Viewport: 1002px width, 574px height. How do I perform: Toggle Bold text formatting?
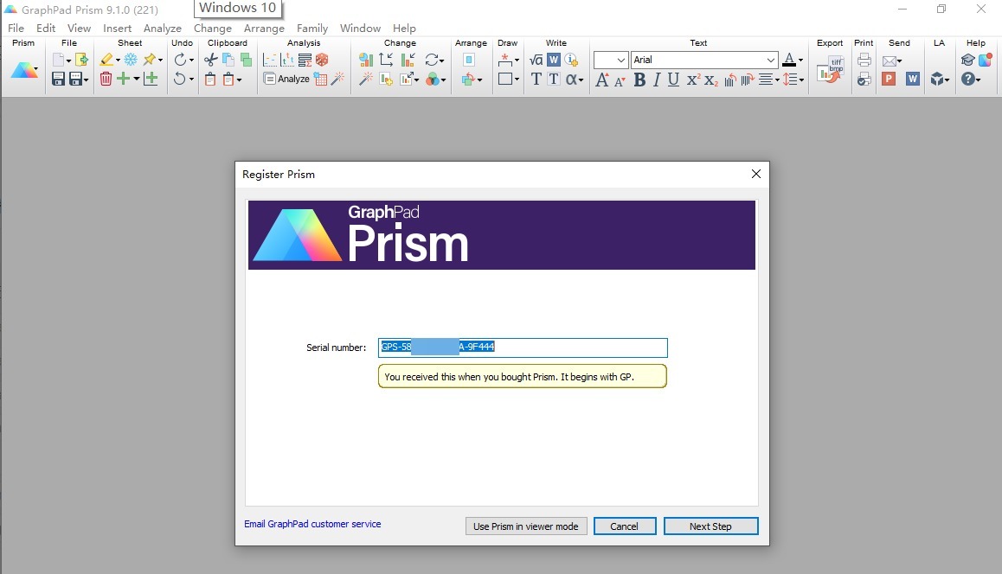click(x=639, y=80)
